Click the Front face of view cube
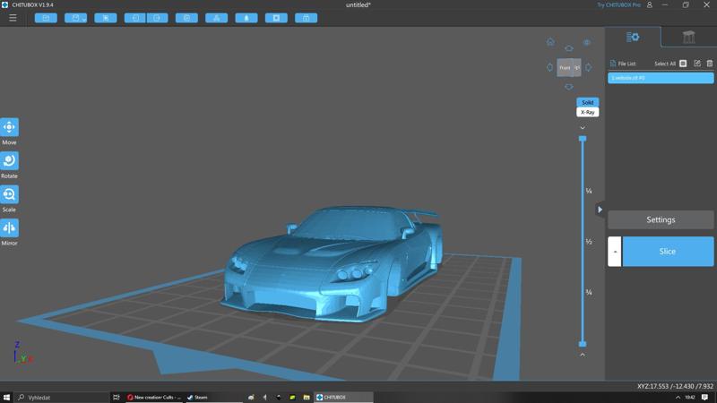Viewport: 717px width, 403px height. click(565, 68)
